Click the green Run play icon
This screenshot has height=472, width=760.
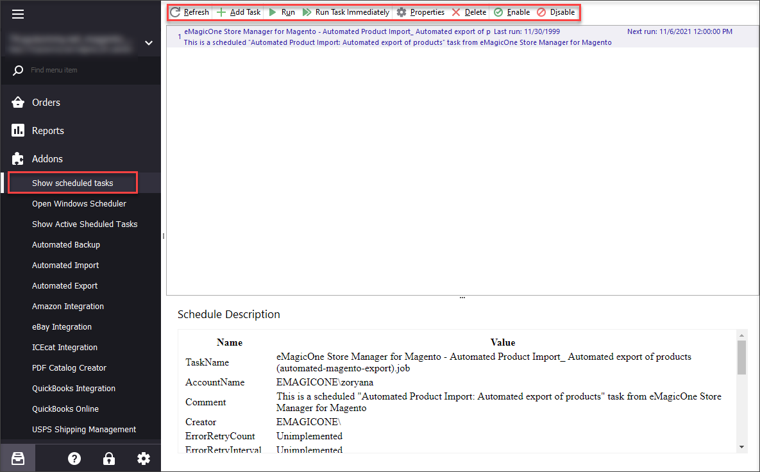(273, 12)
